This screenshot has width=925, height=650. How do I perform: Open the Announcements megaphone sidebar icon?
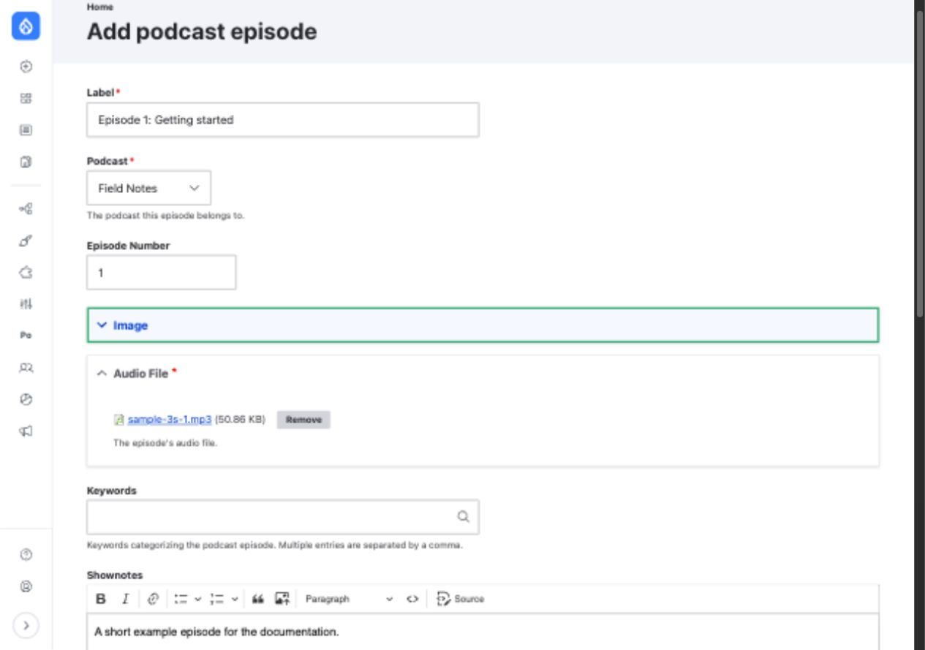26,431
